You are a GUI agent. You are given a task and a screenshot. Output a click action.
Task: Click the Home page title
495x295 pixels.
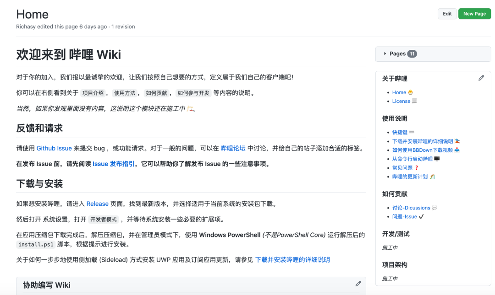[32, 14]
